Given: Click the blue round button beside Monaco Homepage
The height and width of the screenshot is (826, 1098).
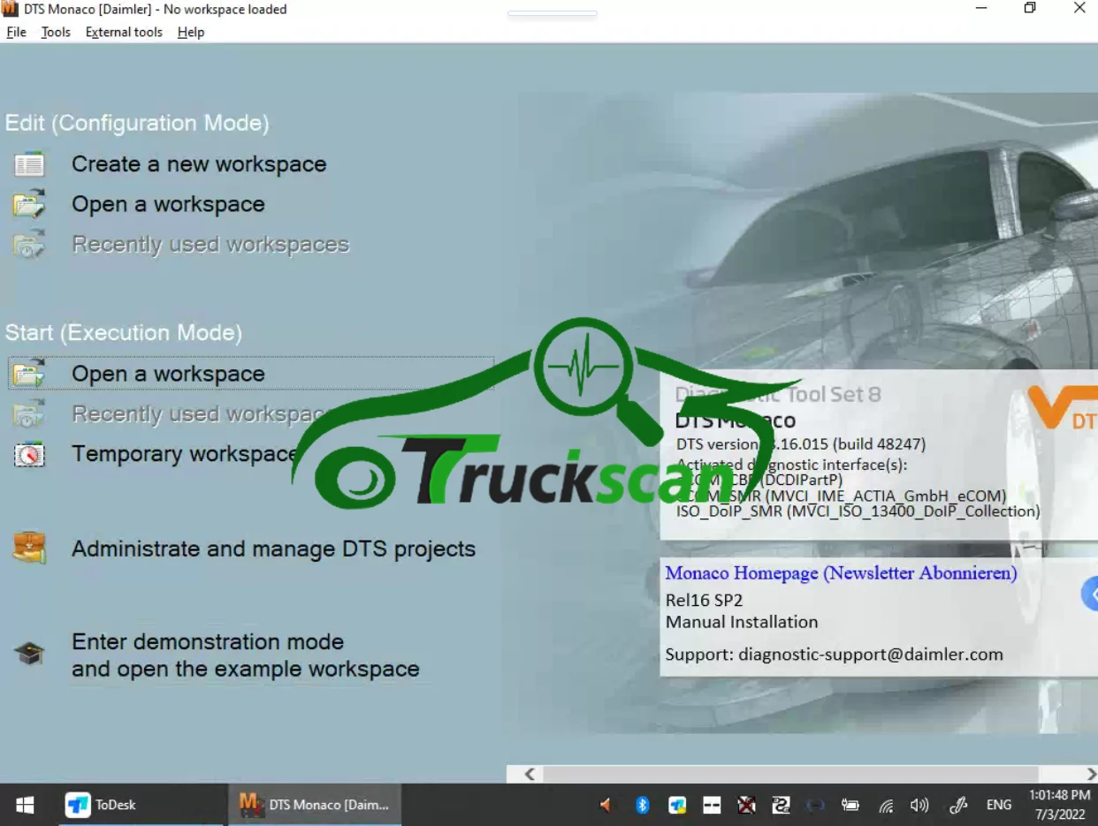Looking at the screenshot, I should (x=1090, y=594).
